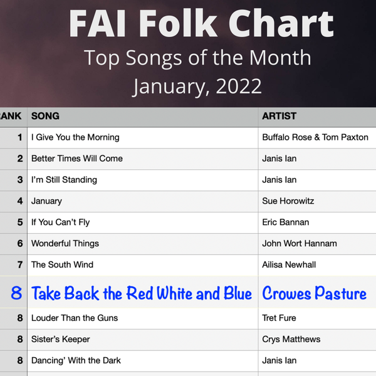Select the highlighted artist "Crowes Pasture"
The width and height of the screenshot is (376, 376).
point(315,293)
